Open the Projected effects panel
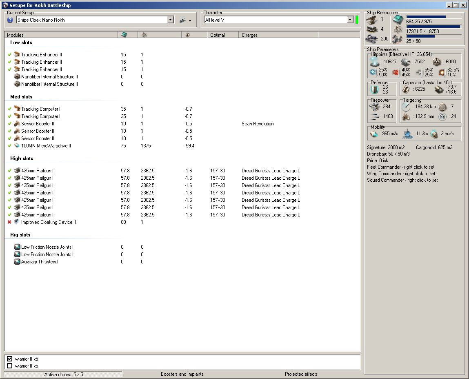 (x=301, y=374)
